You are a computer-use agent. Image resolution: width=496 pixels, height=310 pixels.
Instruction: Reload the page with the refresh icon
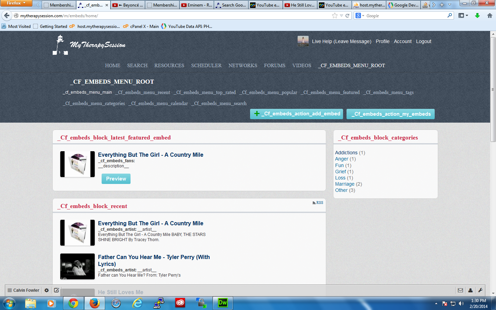coord(348,15)
